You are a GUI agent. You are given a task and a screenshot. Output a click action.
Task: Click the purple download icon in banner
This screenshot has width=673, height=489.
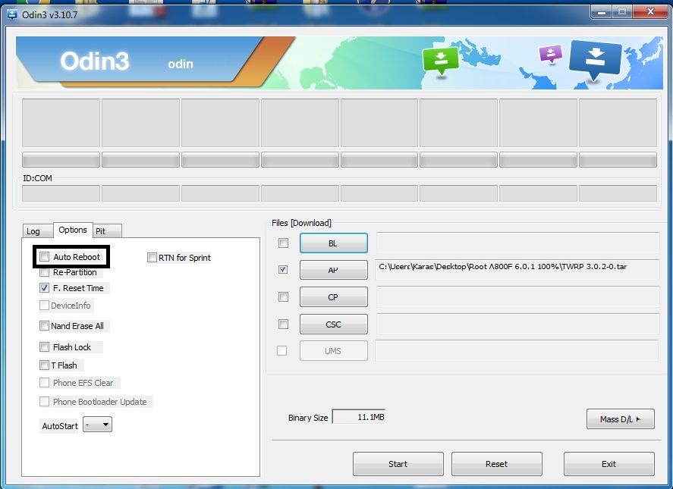(x=551, y=55)
